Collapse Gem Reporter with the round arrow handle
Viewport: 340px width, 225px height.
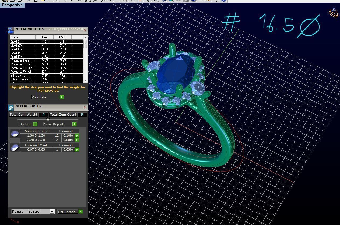(x=48, y=119)
